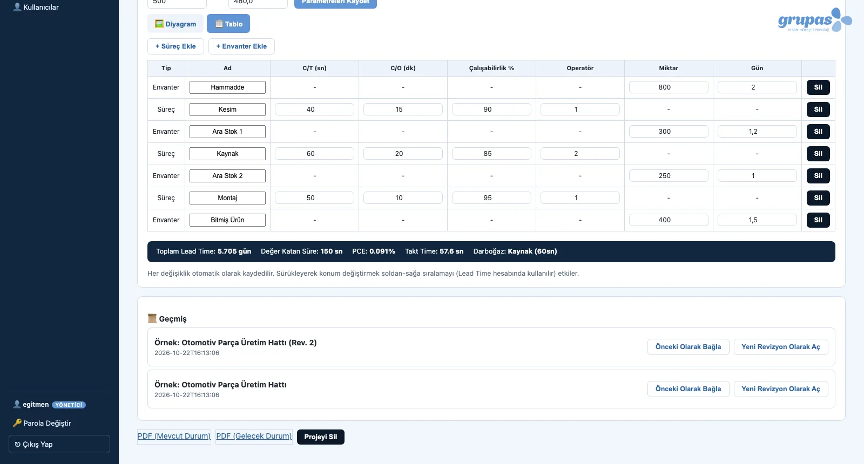Click Yeni Revizyon Olarak Aç for the original Üretim Hattı

click(x=781, y=389)
